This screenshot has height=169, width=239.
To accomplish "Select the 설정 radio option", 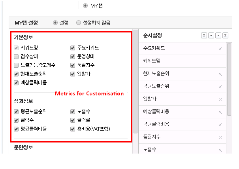I will (x=55, y=23).
